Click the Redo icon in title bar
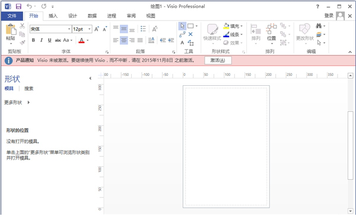The height and width of the screenshot is (223, 356). pyautogui.click(x=43, y=6)
